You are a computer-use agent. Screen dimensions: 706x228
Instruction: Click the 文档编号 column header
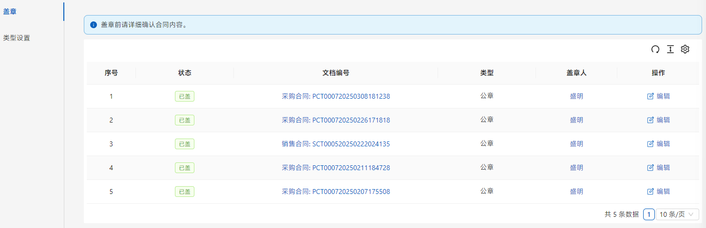(336, 73)
